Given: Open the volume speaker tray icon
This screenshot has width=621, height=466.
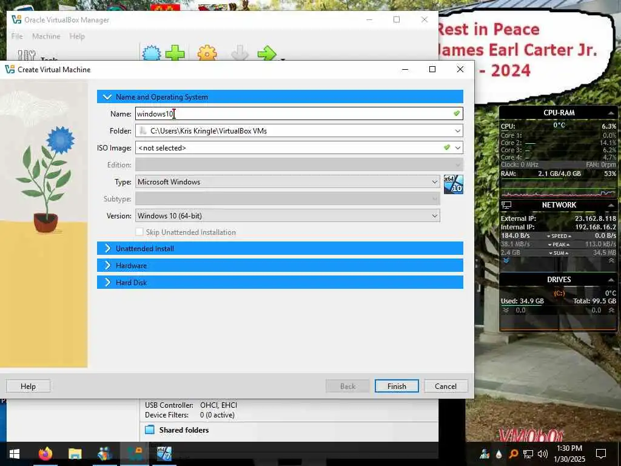Looking at the screenshot, I should [x=543, y=454].
